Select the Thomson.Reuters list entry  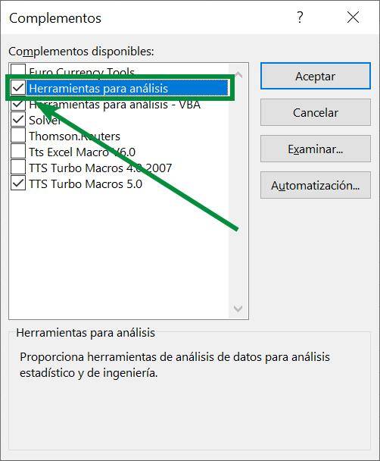pyautogui.click(x=74, y=136)
